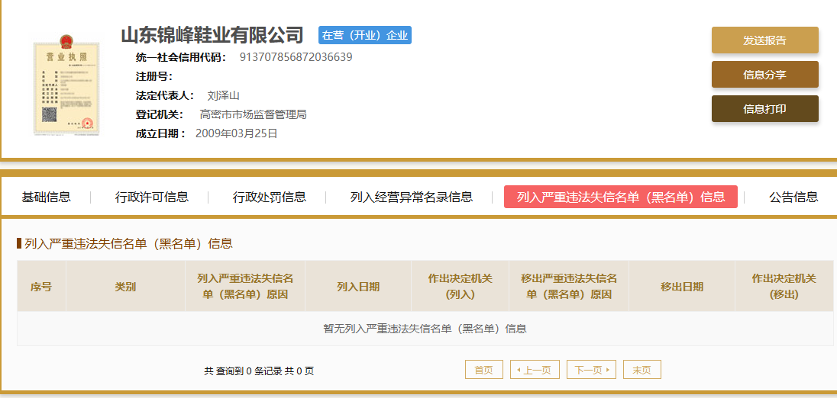Click the 下一页 next page button
This screenshot has width=837, height=398.
591,370
